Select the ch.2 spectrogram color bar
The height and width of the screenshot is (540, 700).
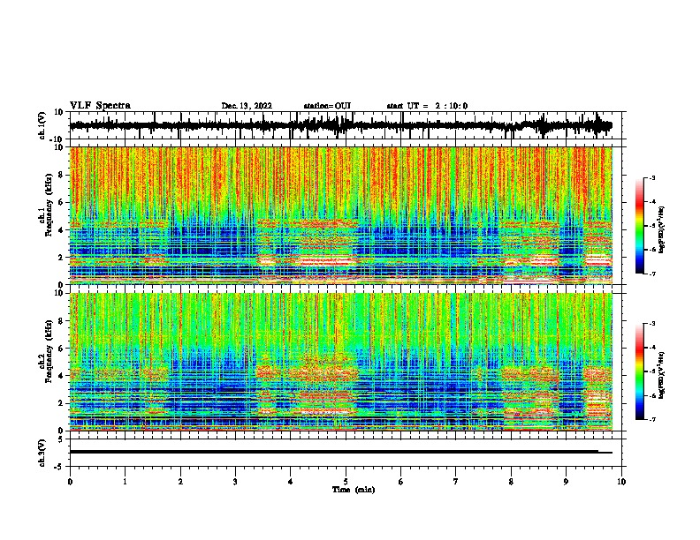tap(639, 371)
